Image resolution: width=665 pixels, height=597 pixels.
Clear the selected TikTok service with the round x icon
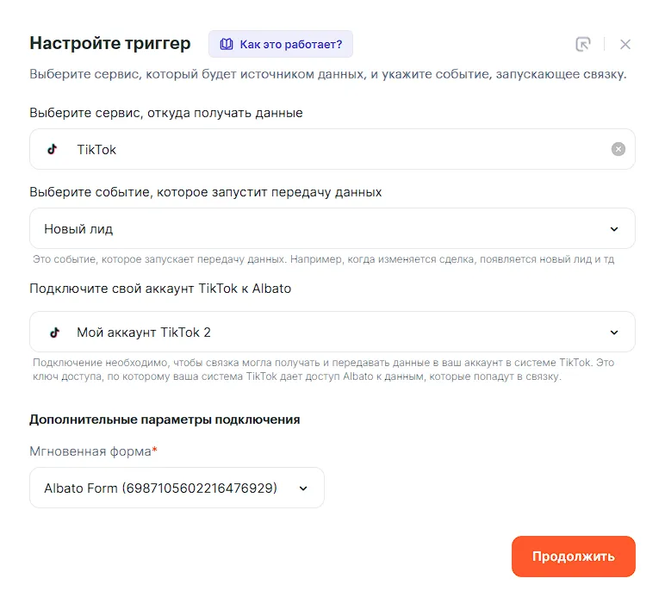tap(618, 149)
